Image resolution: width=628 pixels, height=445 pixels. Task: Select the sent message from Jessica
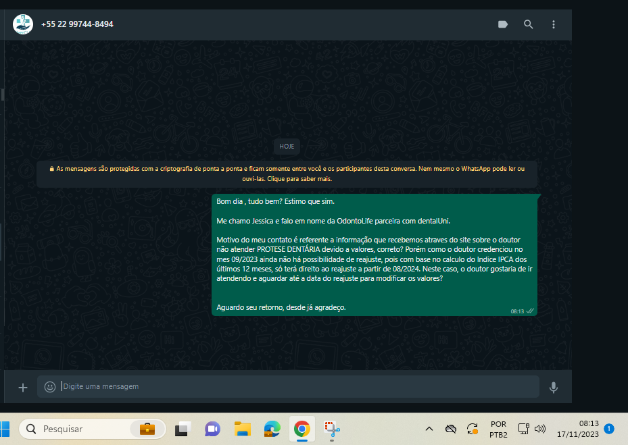pyautogui.click(x=375, y=255)
